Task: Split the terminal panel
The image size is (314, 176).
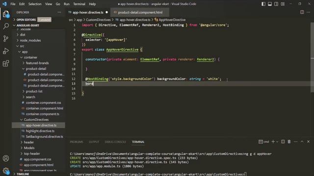Action: pos(283,142)
